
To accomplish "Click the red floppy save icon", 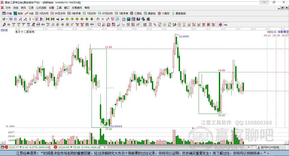I will tap(138, 19).
